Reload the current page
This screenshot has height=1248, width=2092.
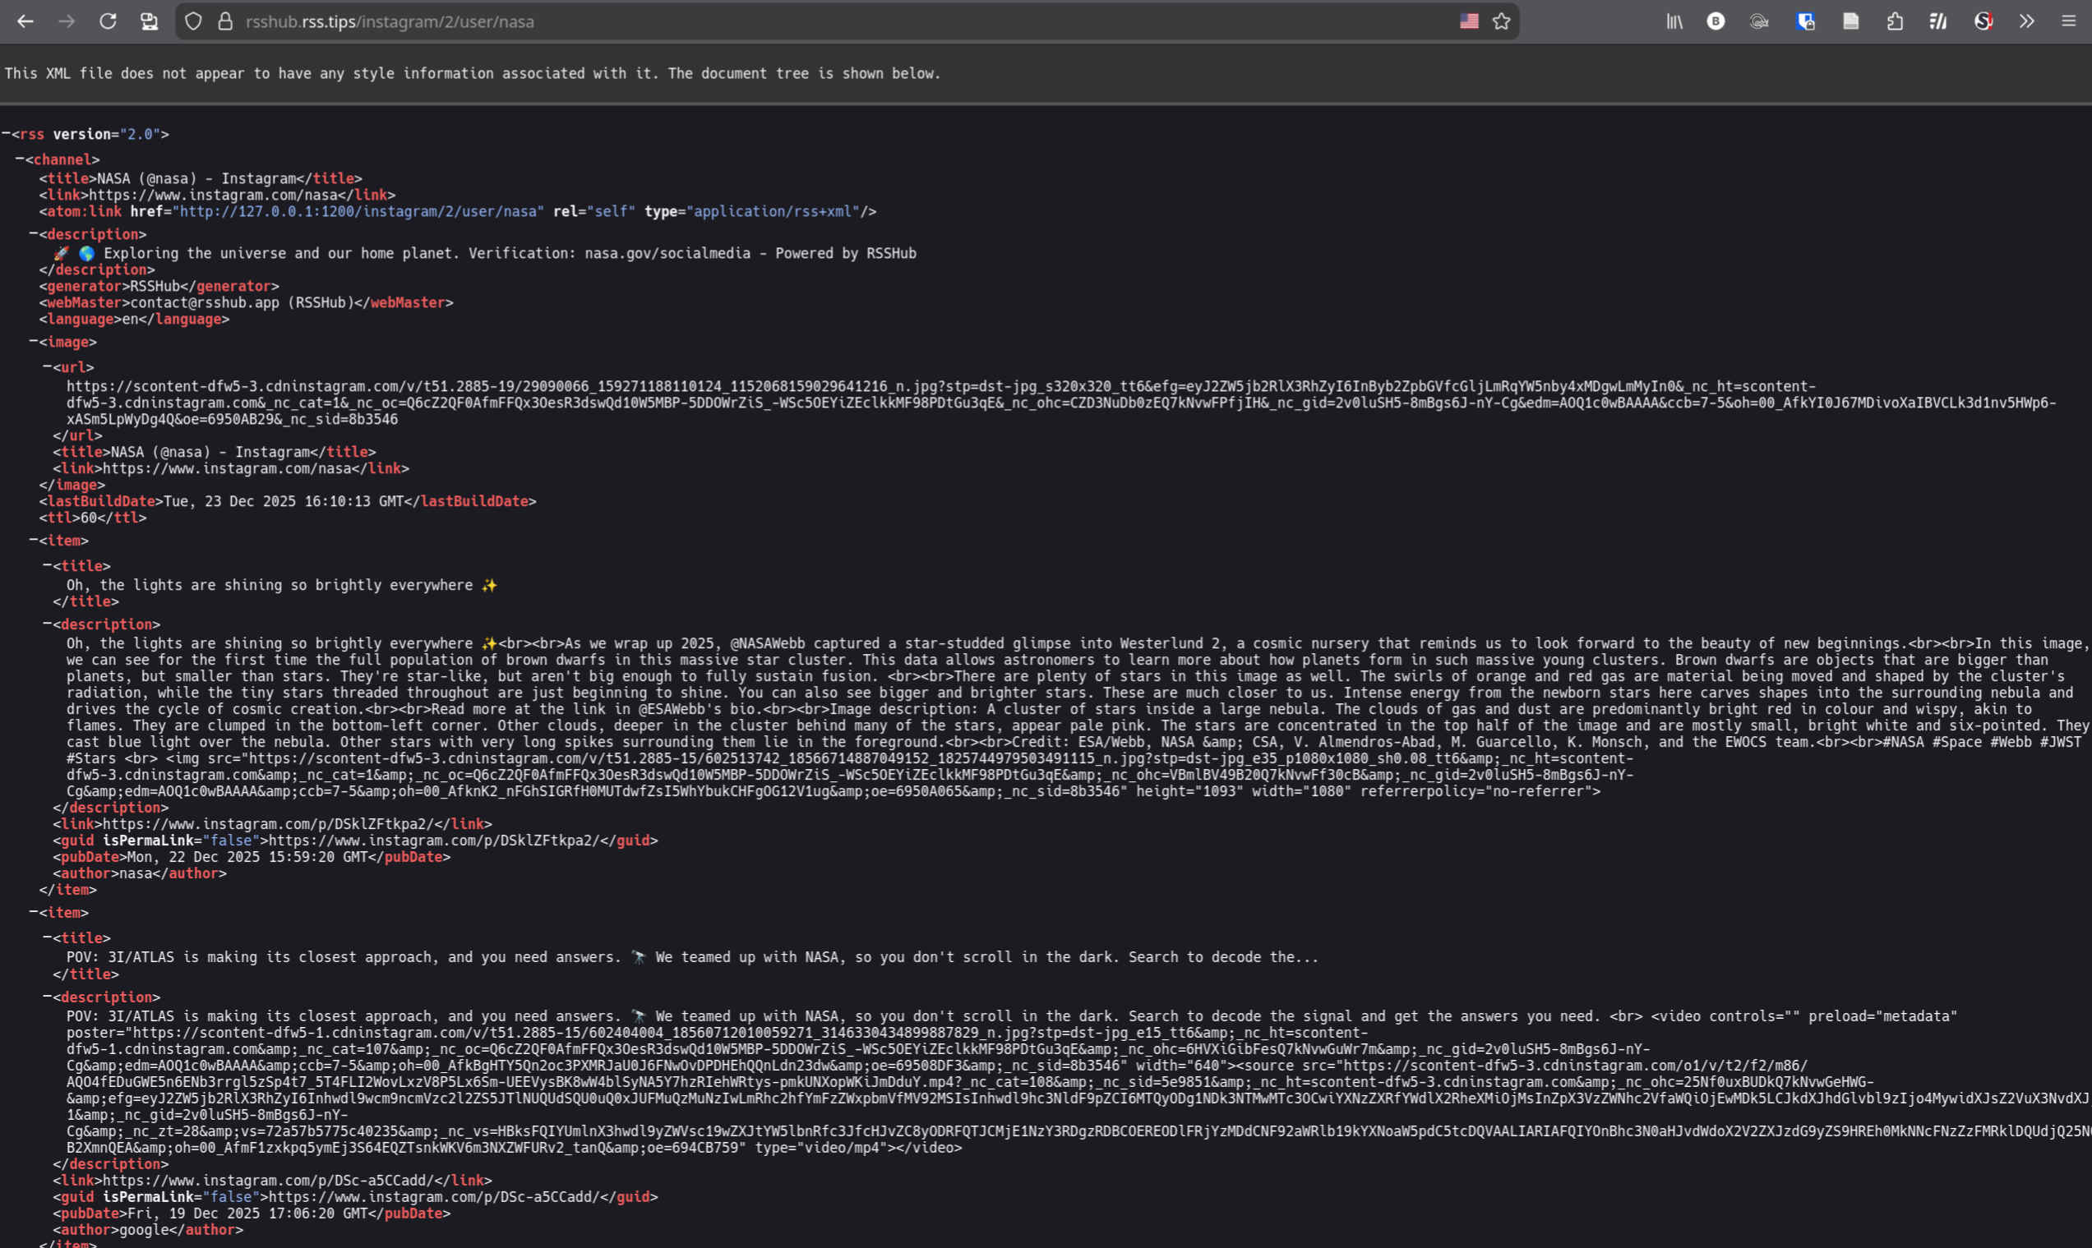click(x=108, y=22)
